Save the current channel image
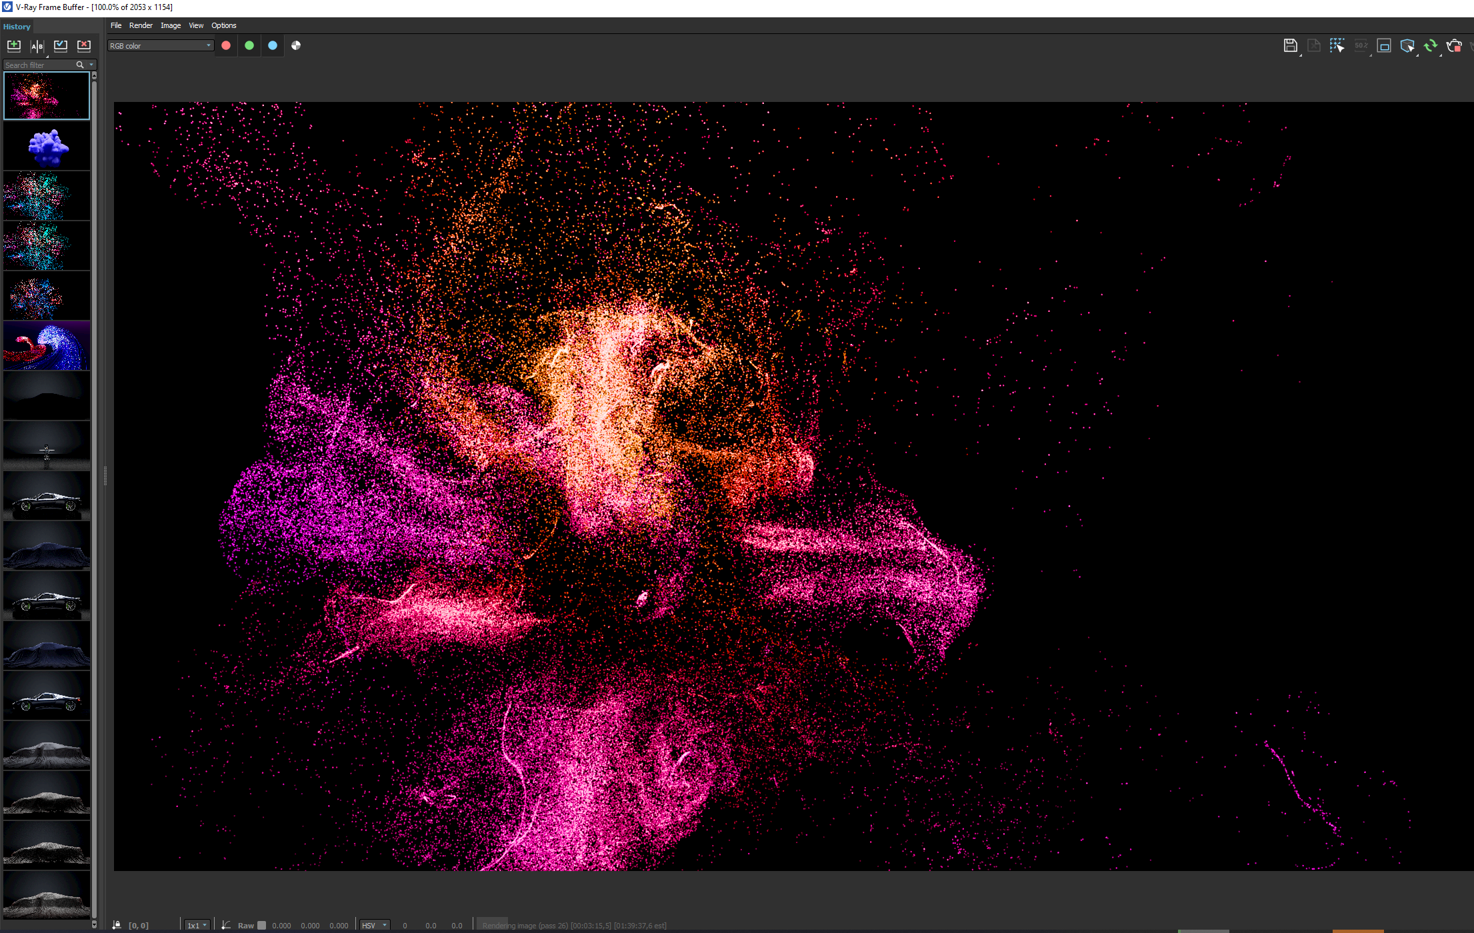1474x933 pixels. point(1291,45)
